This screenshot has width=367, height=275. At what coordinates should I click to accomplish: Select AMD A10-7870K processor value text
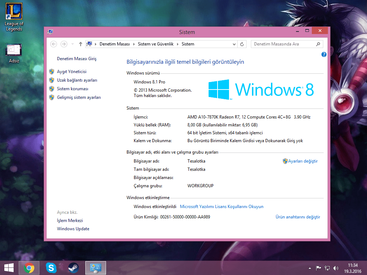coord(249,117)
